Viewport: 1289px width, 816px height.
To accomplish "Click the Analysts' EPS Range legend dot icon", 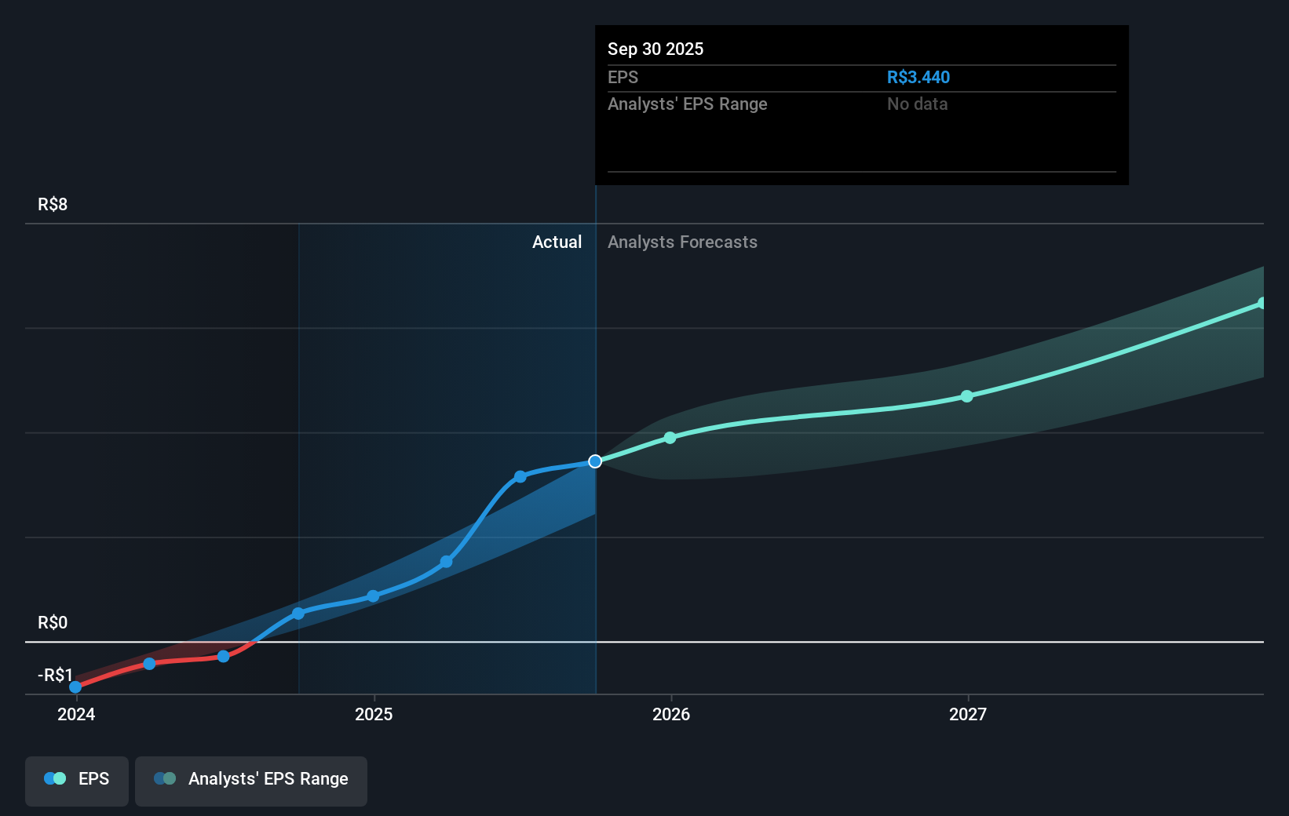I will click(x=163, y=778).
